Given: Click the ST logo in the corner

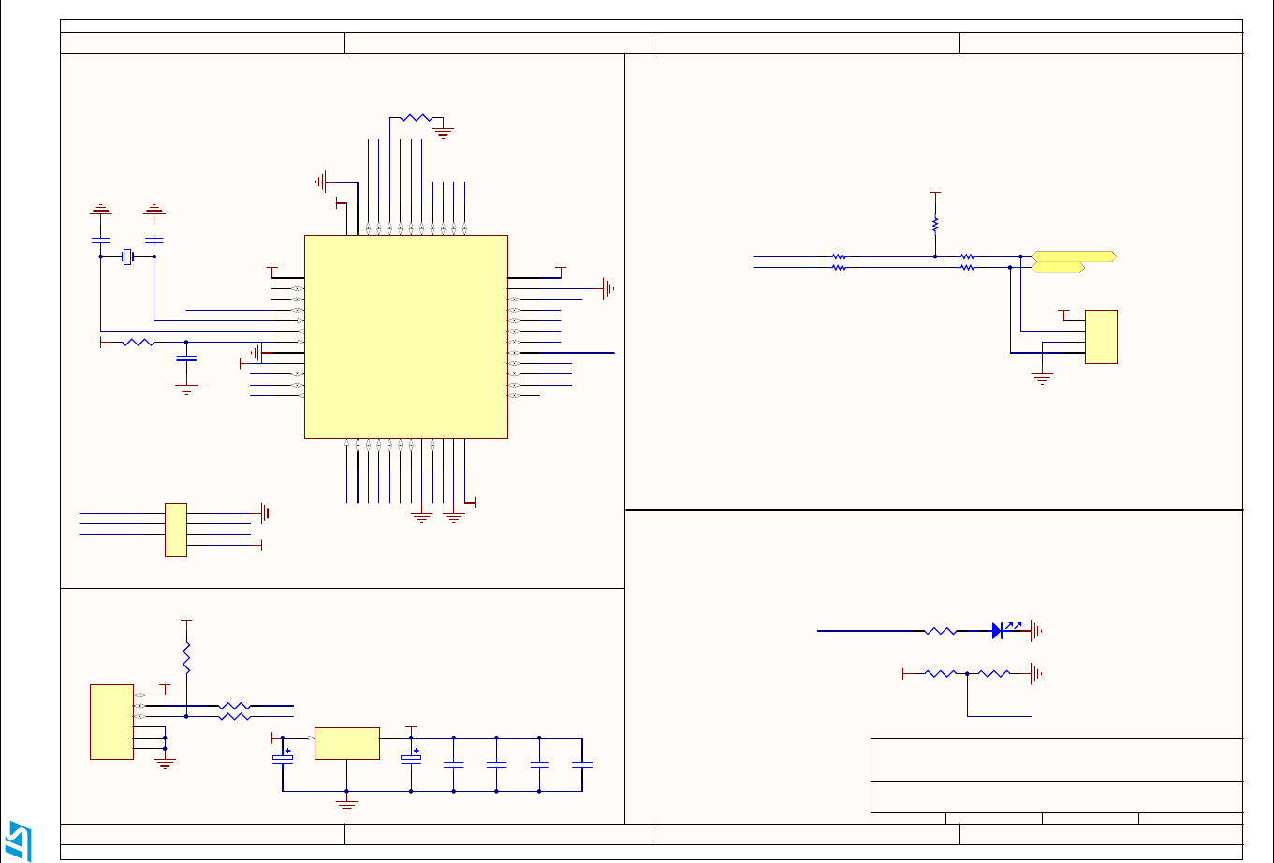Looking at the screenshot, I should click(x=18, y=842).
